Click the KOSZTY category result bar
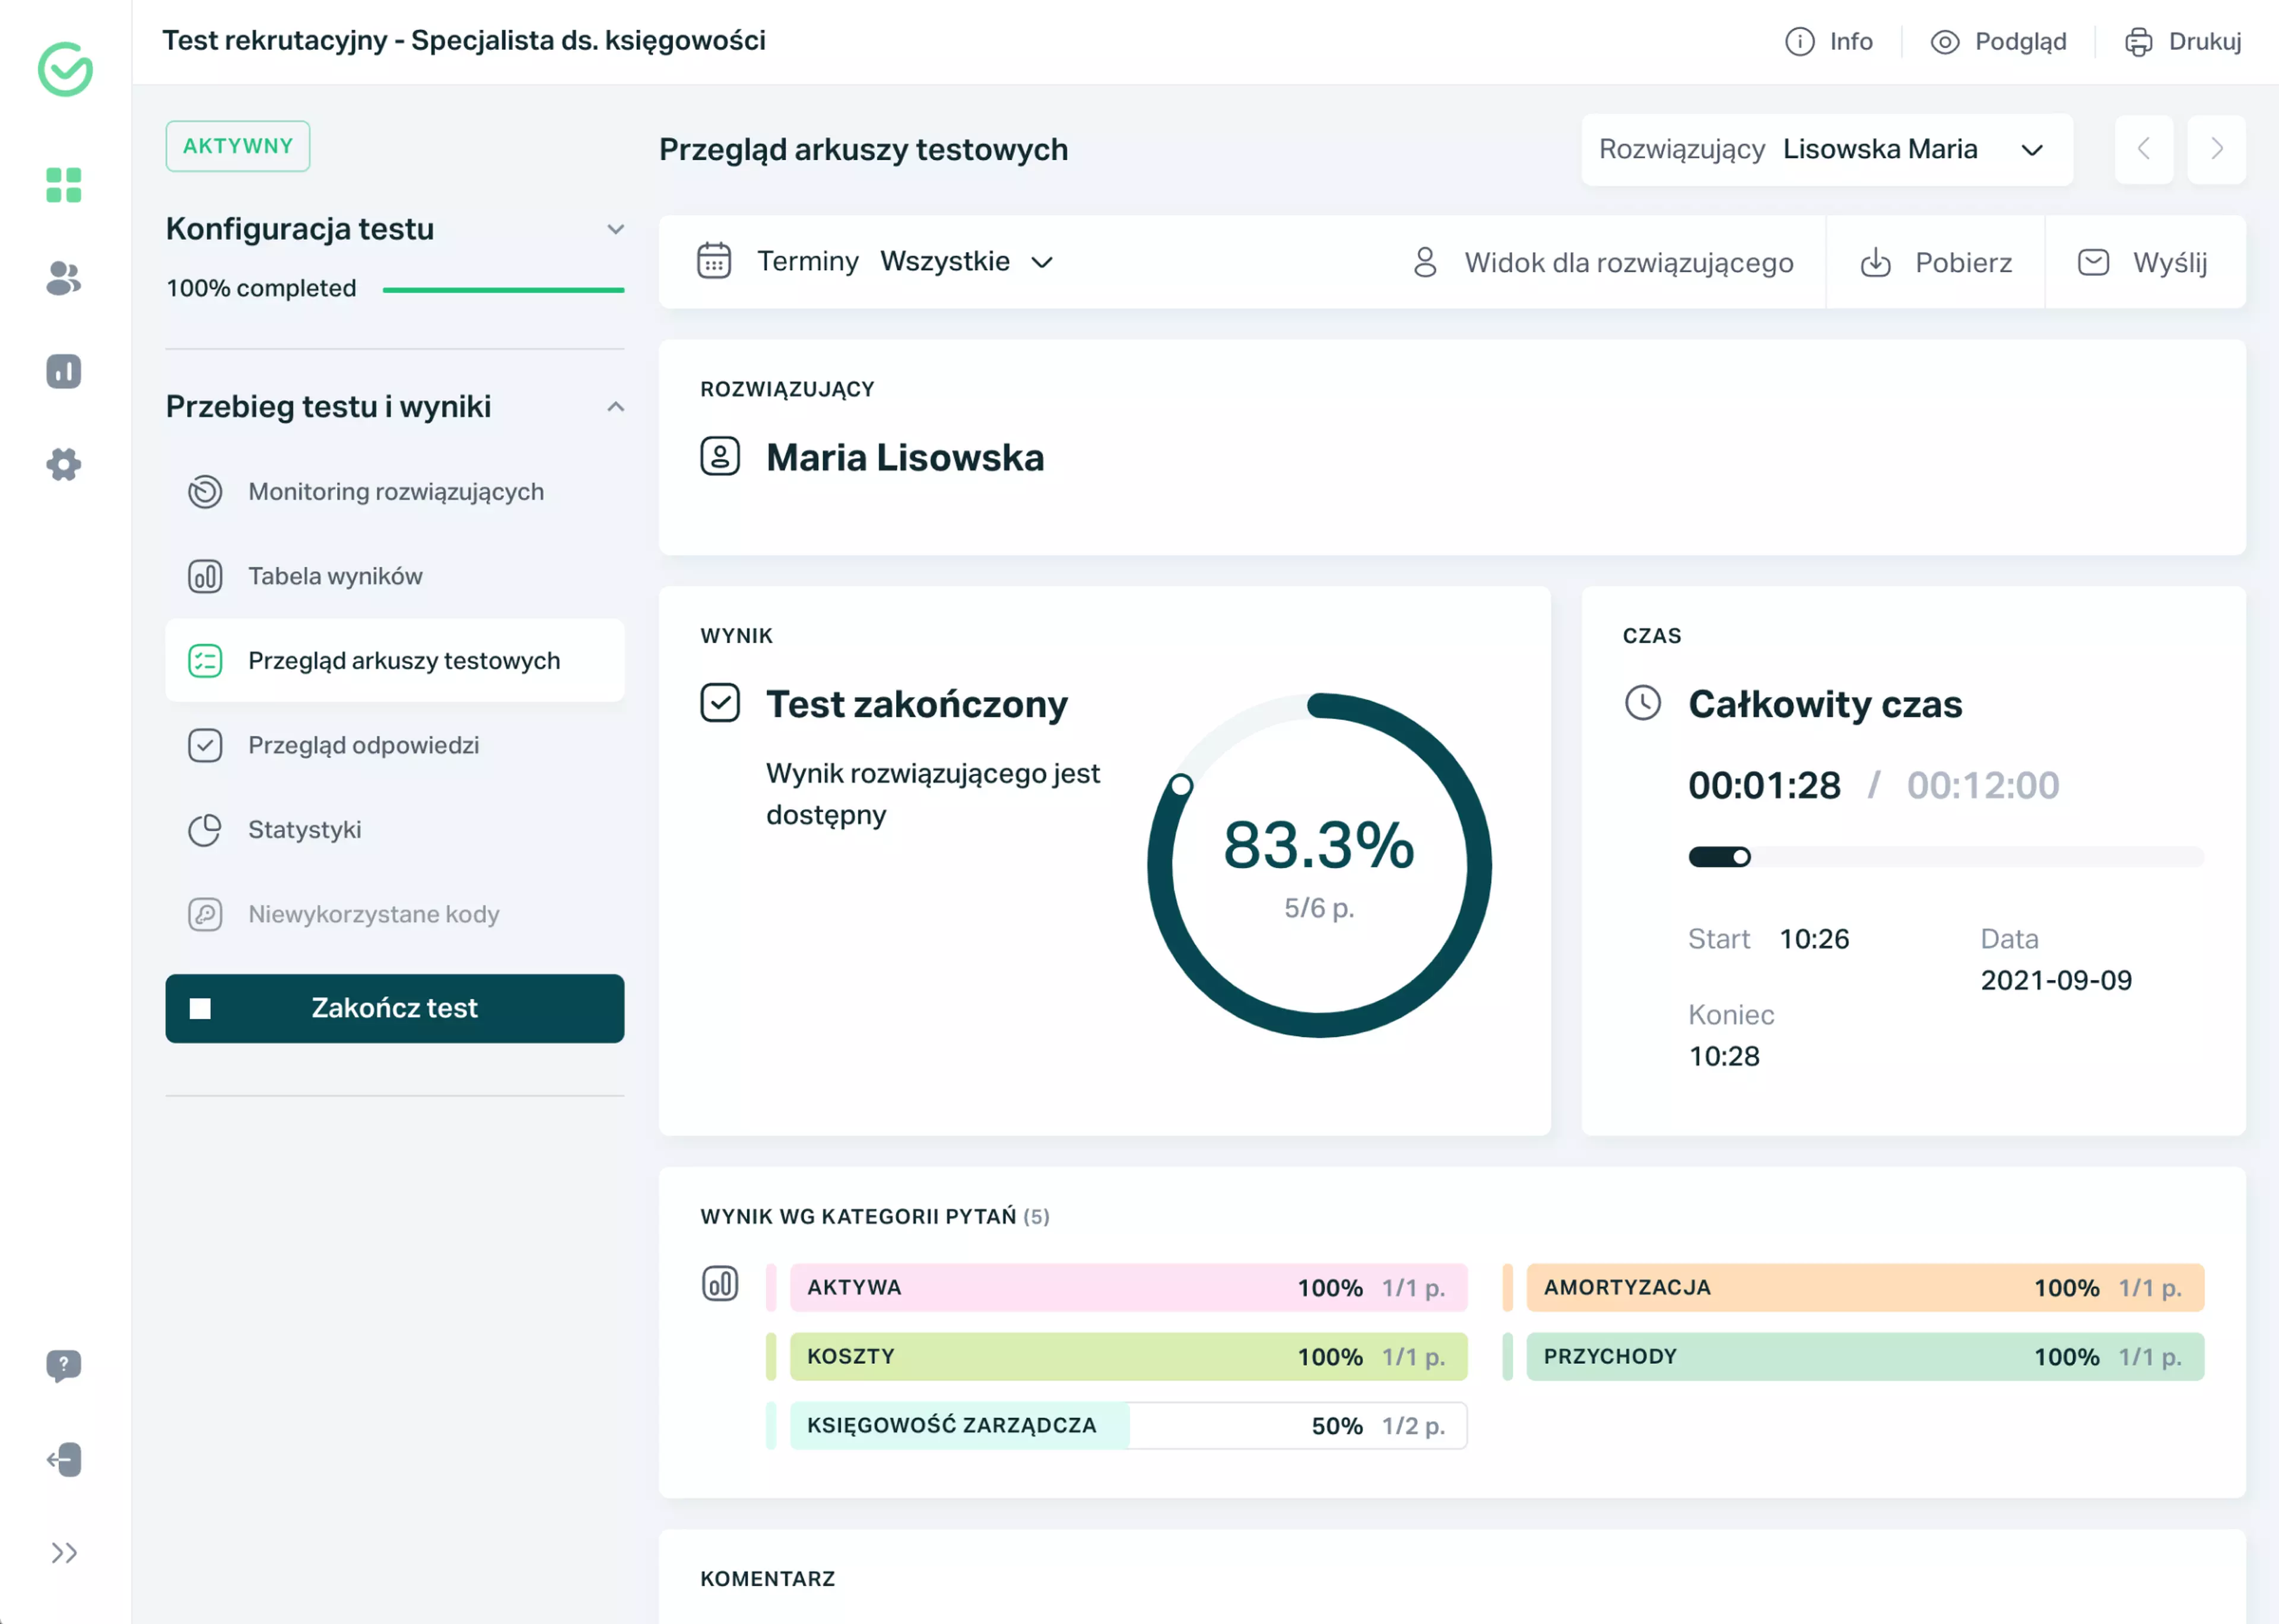 tap(1128, 1356)
